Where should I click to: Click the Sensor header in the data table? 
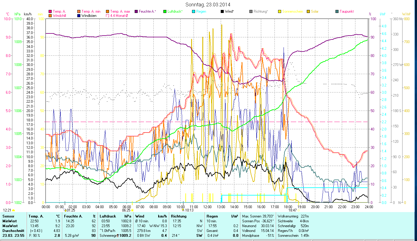[8, 216]
